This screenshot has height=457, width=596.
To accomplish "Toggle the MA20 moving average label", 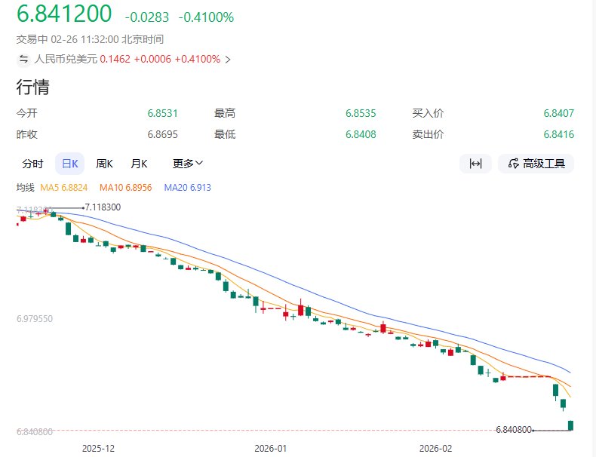I will tap(187, 187).
